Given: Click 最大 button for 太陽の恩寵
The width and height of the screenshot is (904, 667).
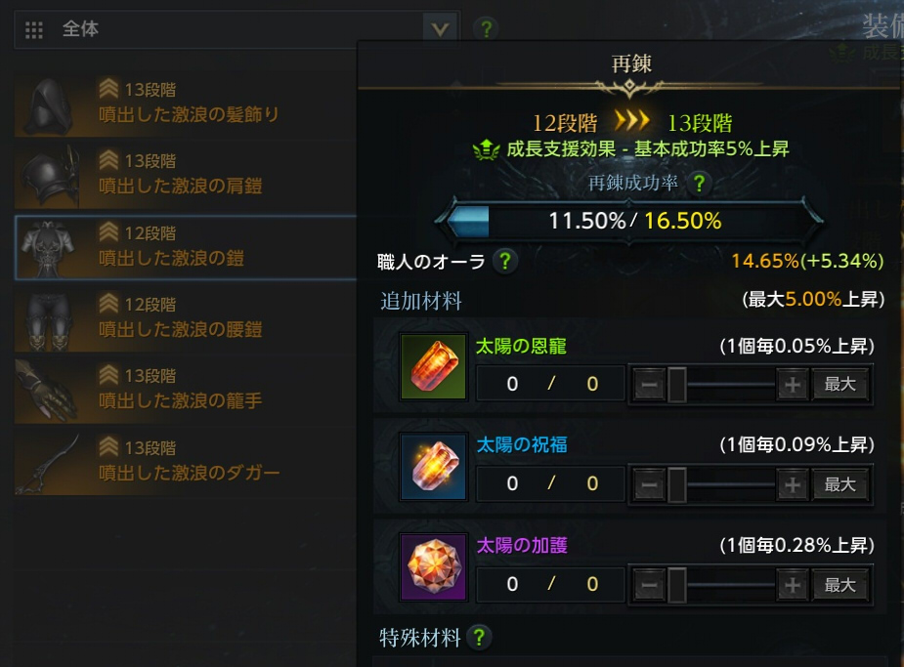Looking at the screenshot, I should tap(840, 384).
